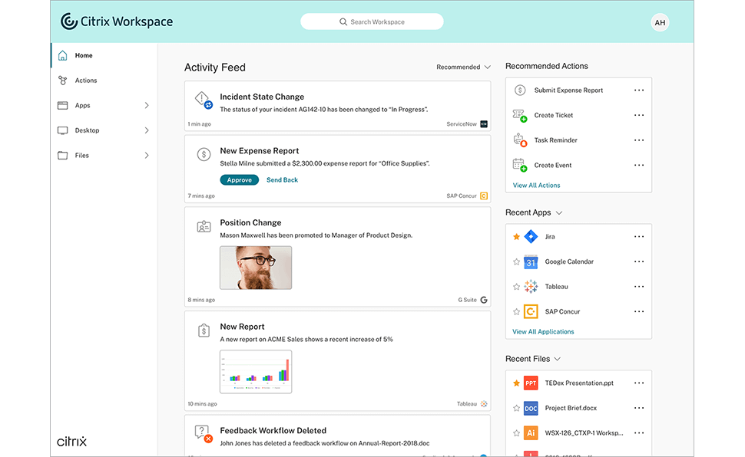Unfavorite Jira using its orange star
745x457 pixels.
tap(516, 237)
